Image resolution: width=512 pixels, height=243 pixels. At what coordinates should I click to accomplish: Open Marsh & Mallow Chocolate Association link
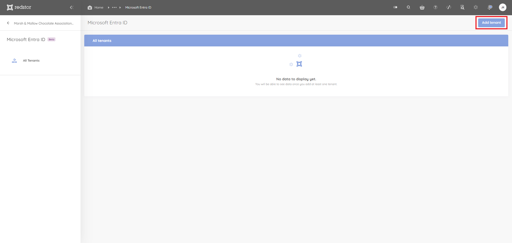coord(44,23)
